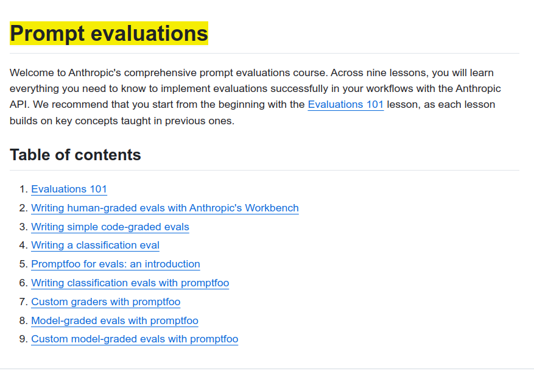Click the highlighted Prompt evaluations heading
This screenshot has height=371, width=534.
(109, 34)
